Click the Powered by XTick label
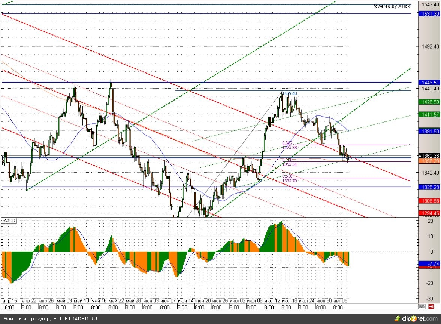This screenshot has width=441, height=324. coord(390,6)
